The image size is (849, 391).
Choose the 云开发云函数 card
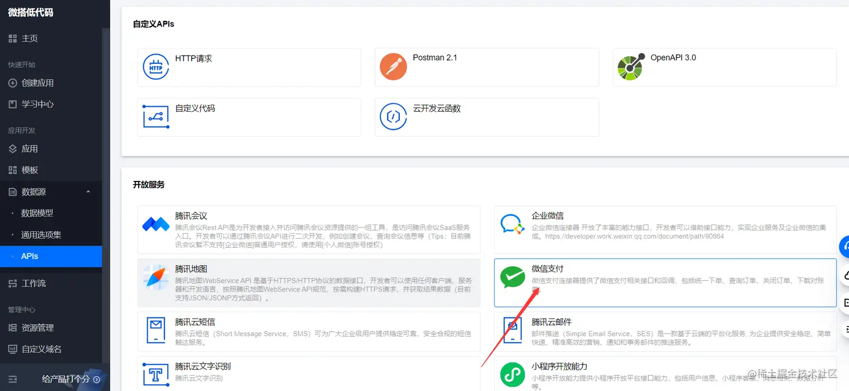pyautogui.click(x=487, y=117)
